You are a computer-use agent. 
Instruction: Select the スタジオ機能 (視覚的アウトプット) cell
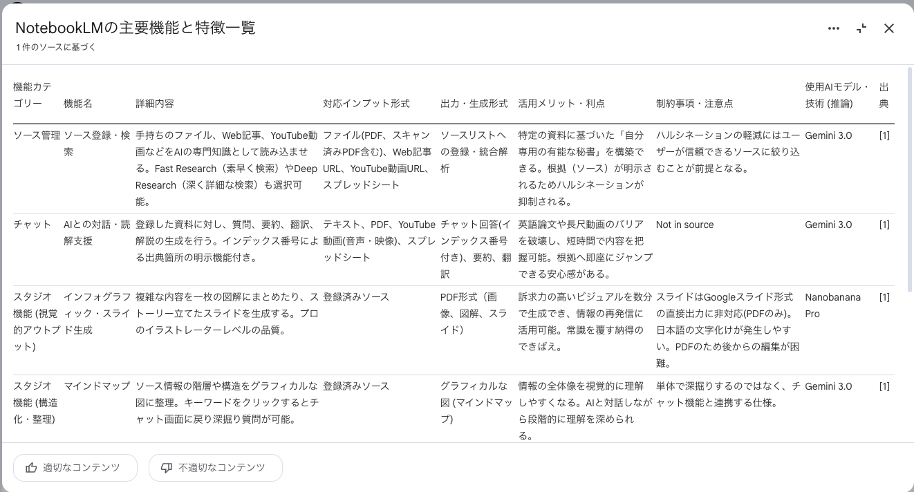(37, 322)
